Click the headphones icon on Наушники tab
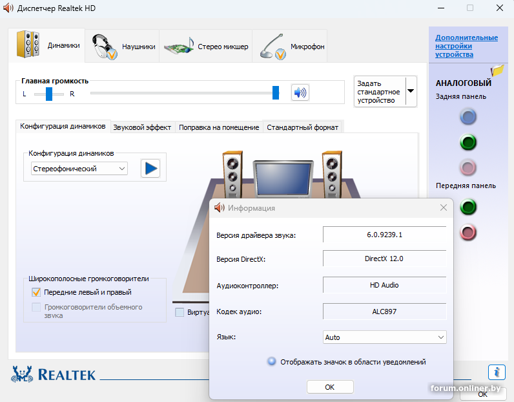This screenshot has width=514, height=402. [104, 47]
